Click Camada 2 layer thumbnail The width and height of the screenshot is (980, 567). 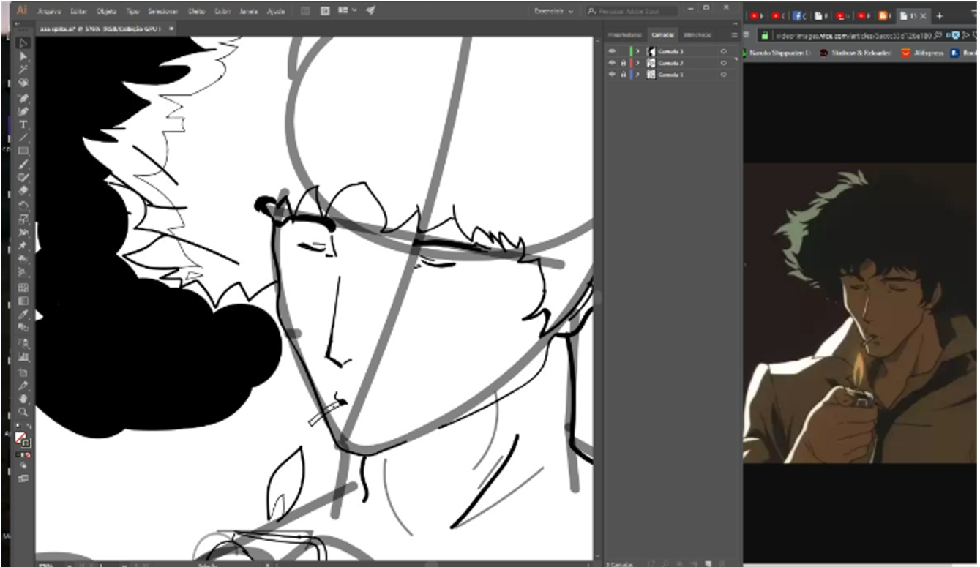(x=651, y=64)
